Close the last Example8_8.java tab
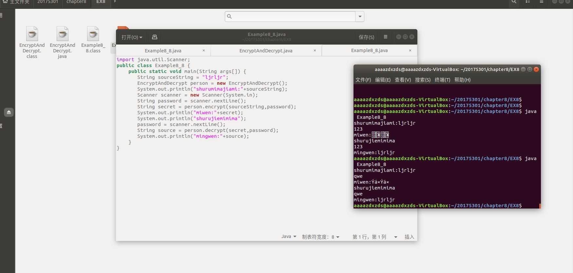 410,50
